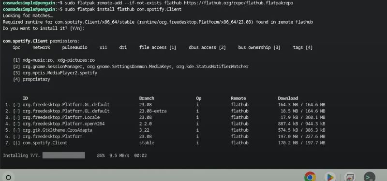This screenshot has height=181, width=387.
Task: Click the check mark beside org.freedesktop.Platform.Locale
Action: 16,117
